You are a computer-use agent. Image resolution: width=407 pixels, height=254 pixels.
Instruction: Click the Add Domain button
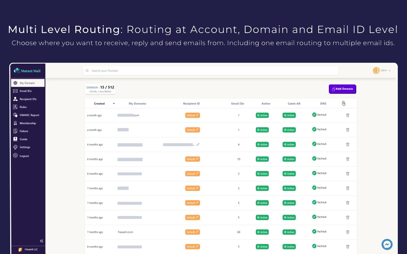pos(342,89)
